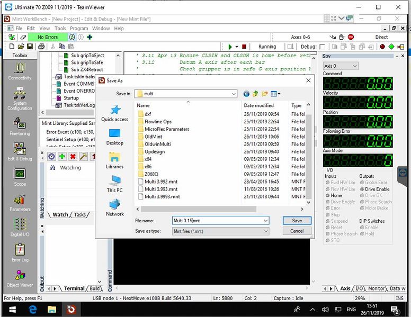Open File Explorer from taskbar
This screenshot has width=411, height=317.
coord(51,310)
